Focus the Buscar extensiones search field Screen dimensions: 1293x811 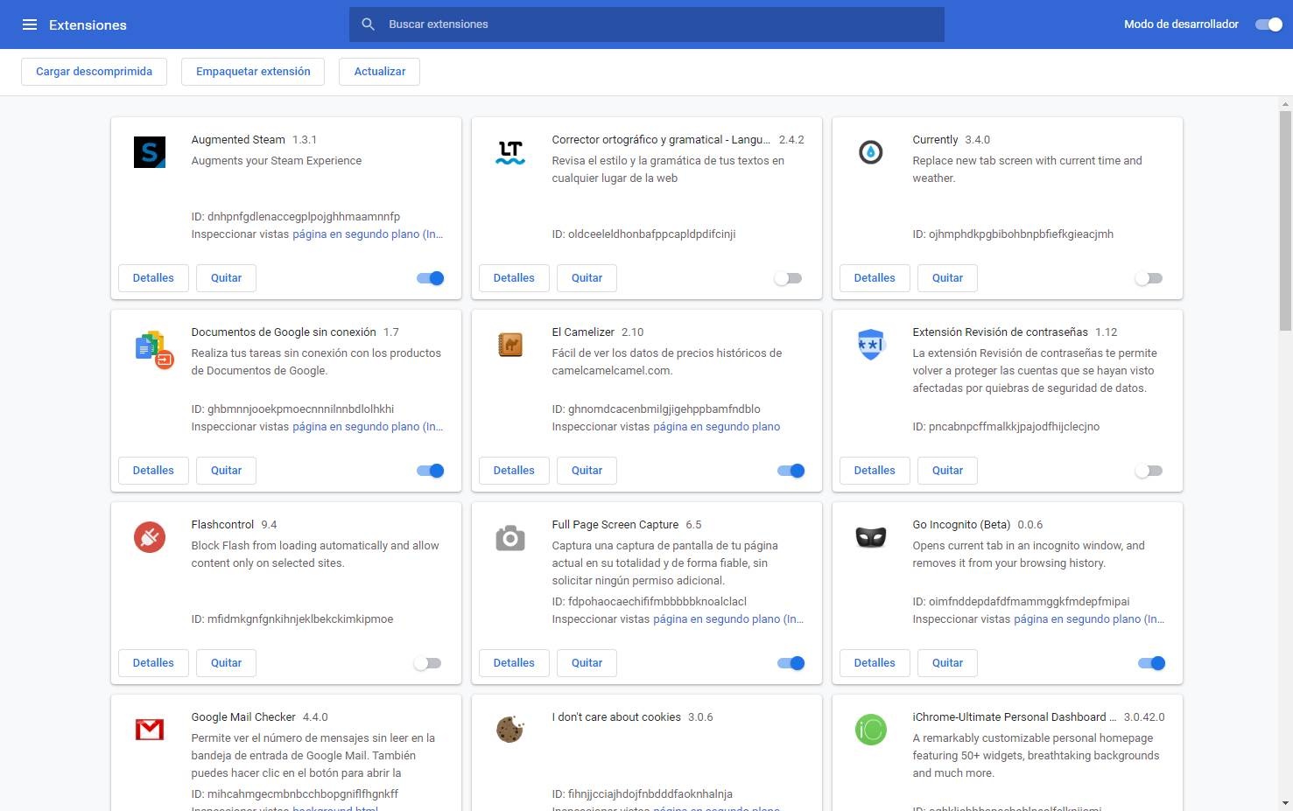[x=647, y=24]
